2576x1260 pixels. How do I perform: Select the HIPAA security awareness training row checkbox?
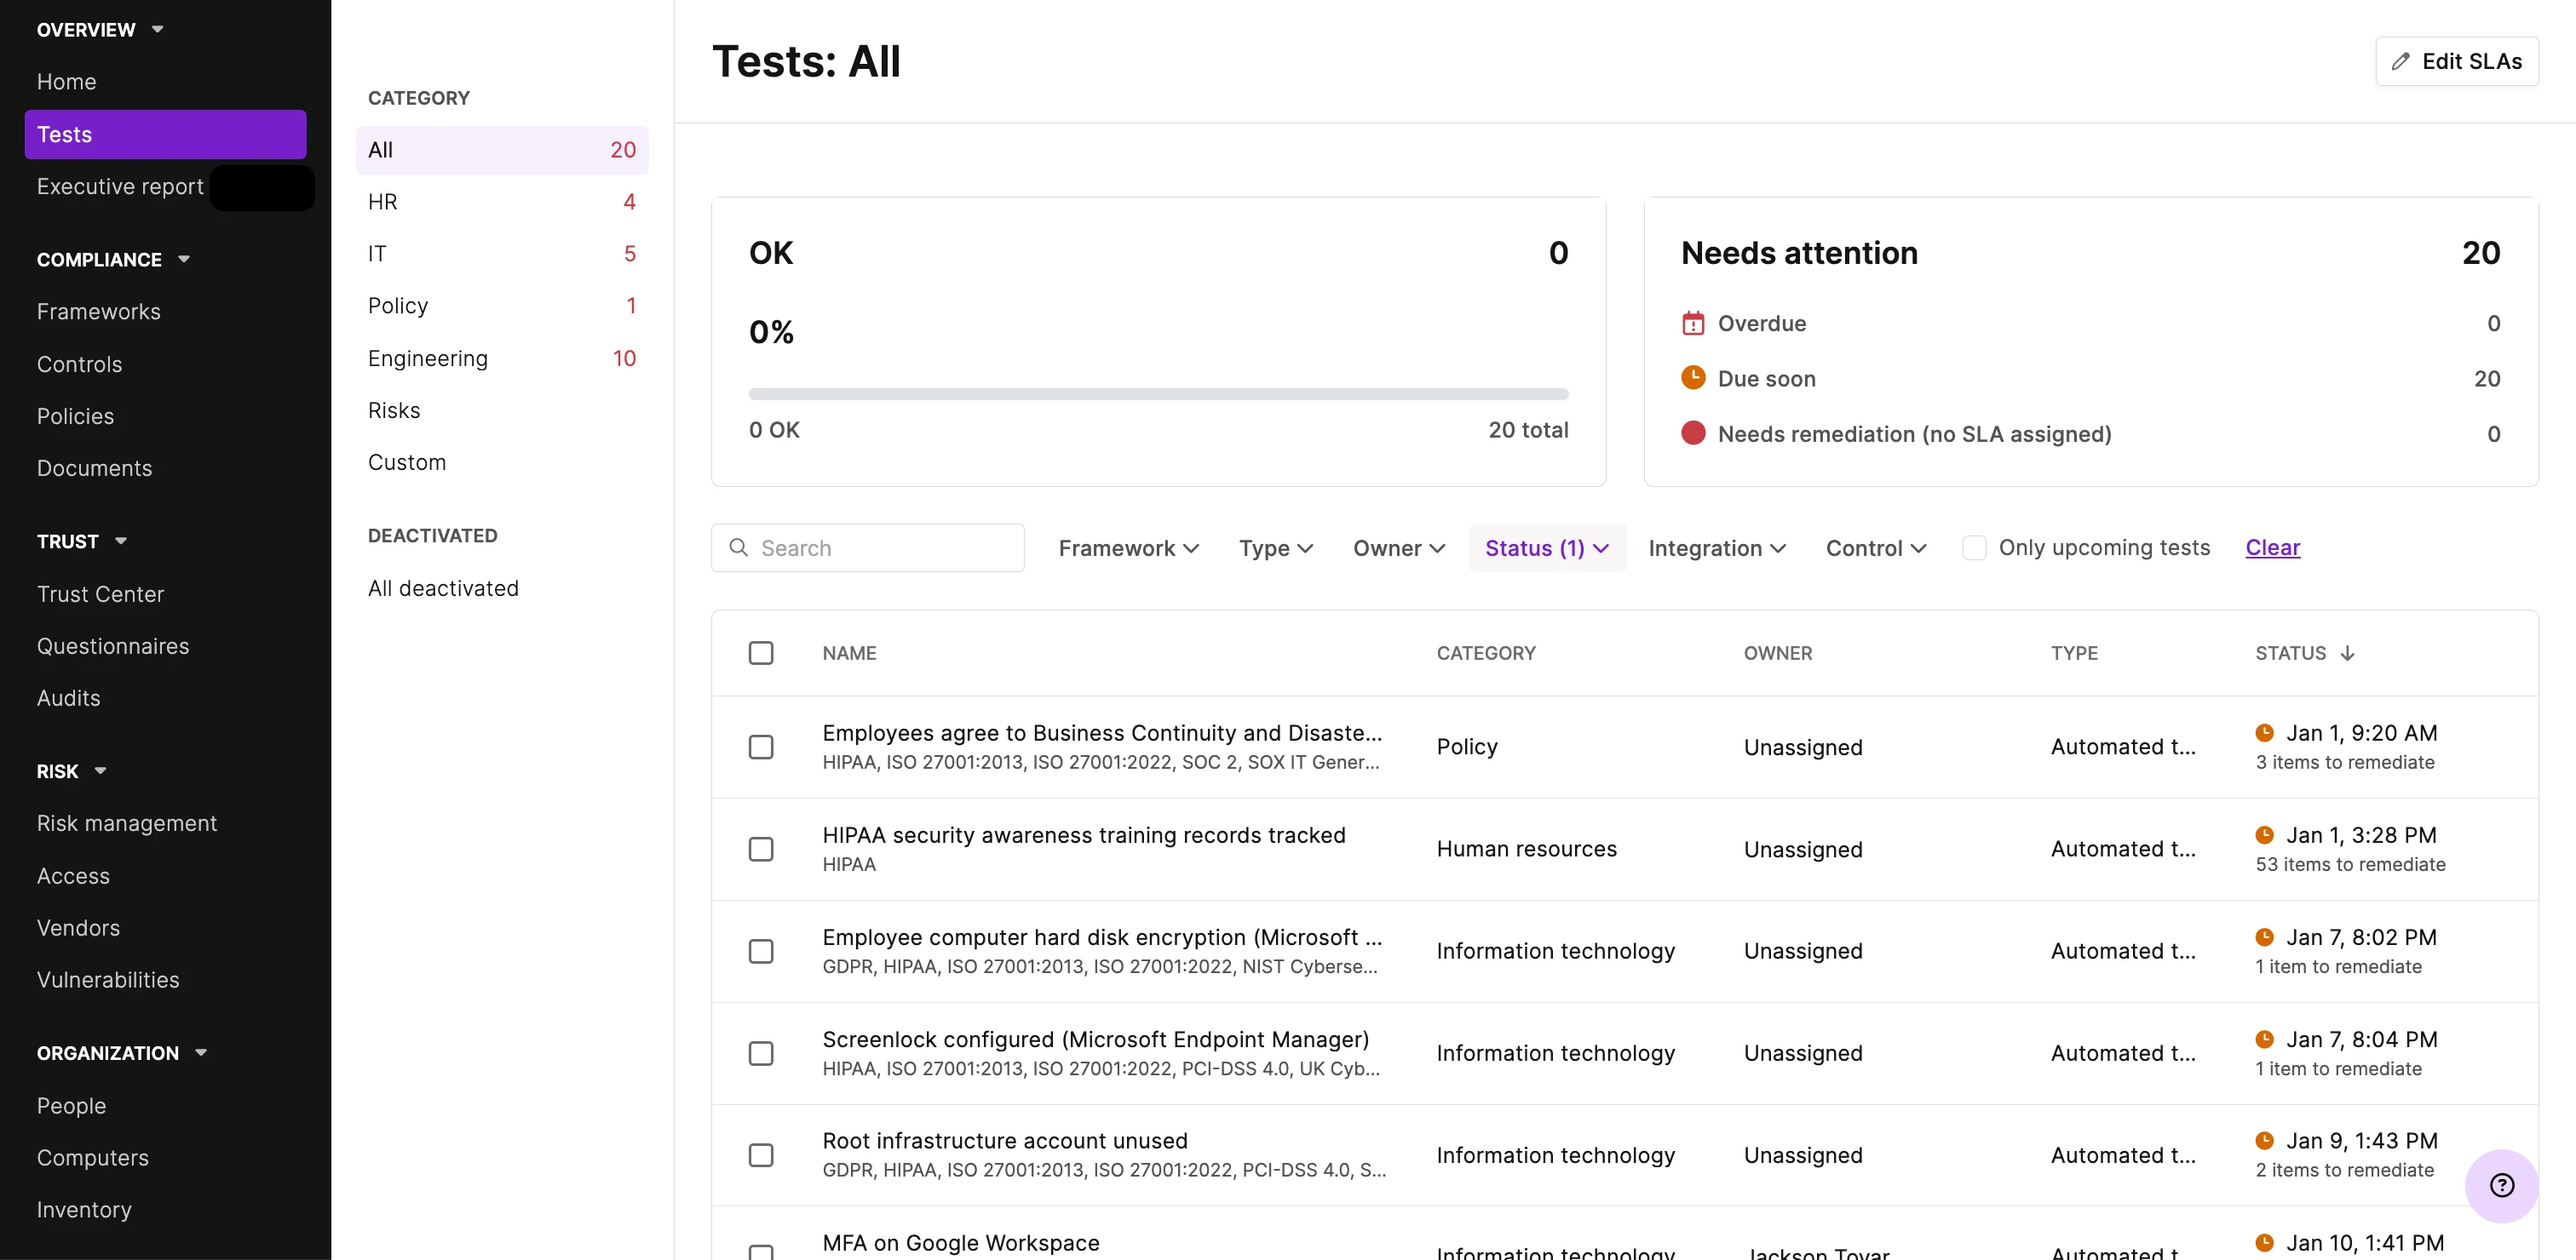click(760, 850)
